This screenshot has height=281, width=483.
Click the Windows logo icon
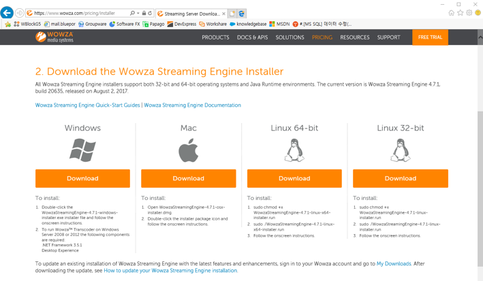tap(82, 150)
